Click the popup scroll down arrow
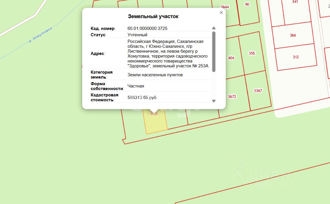This screenshot has width=330, height=204. tap(214, 101)
